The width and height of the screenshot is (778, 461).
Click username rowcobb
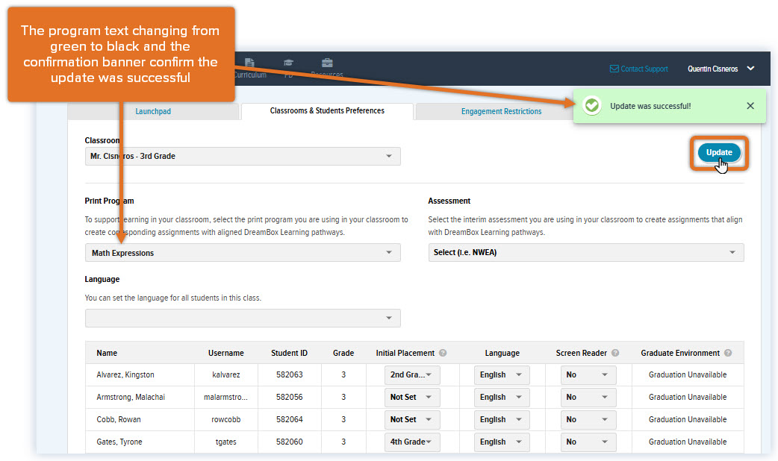tap(225, 419)
